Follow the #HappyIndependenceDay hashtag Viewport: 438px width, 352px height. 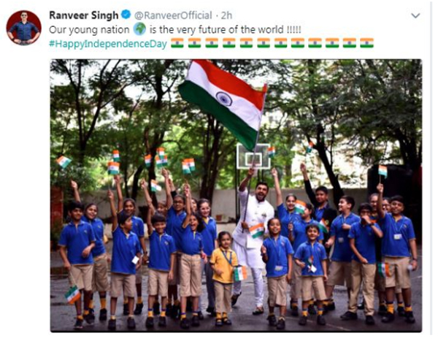pyautogui.click(x=108, y=44)
